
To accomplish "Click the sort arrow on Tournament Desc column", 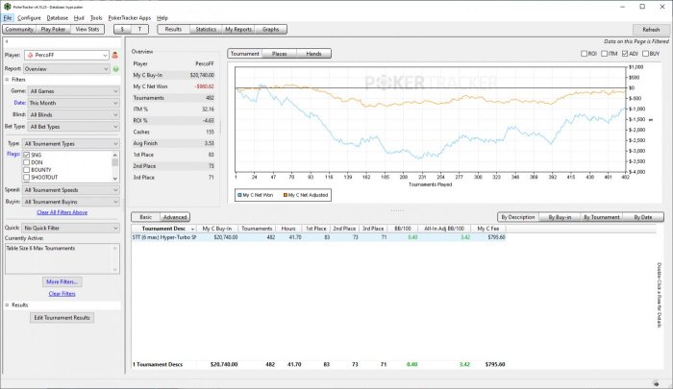I will [193, 228].
